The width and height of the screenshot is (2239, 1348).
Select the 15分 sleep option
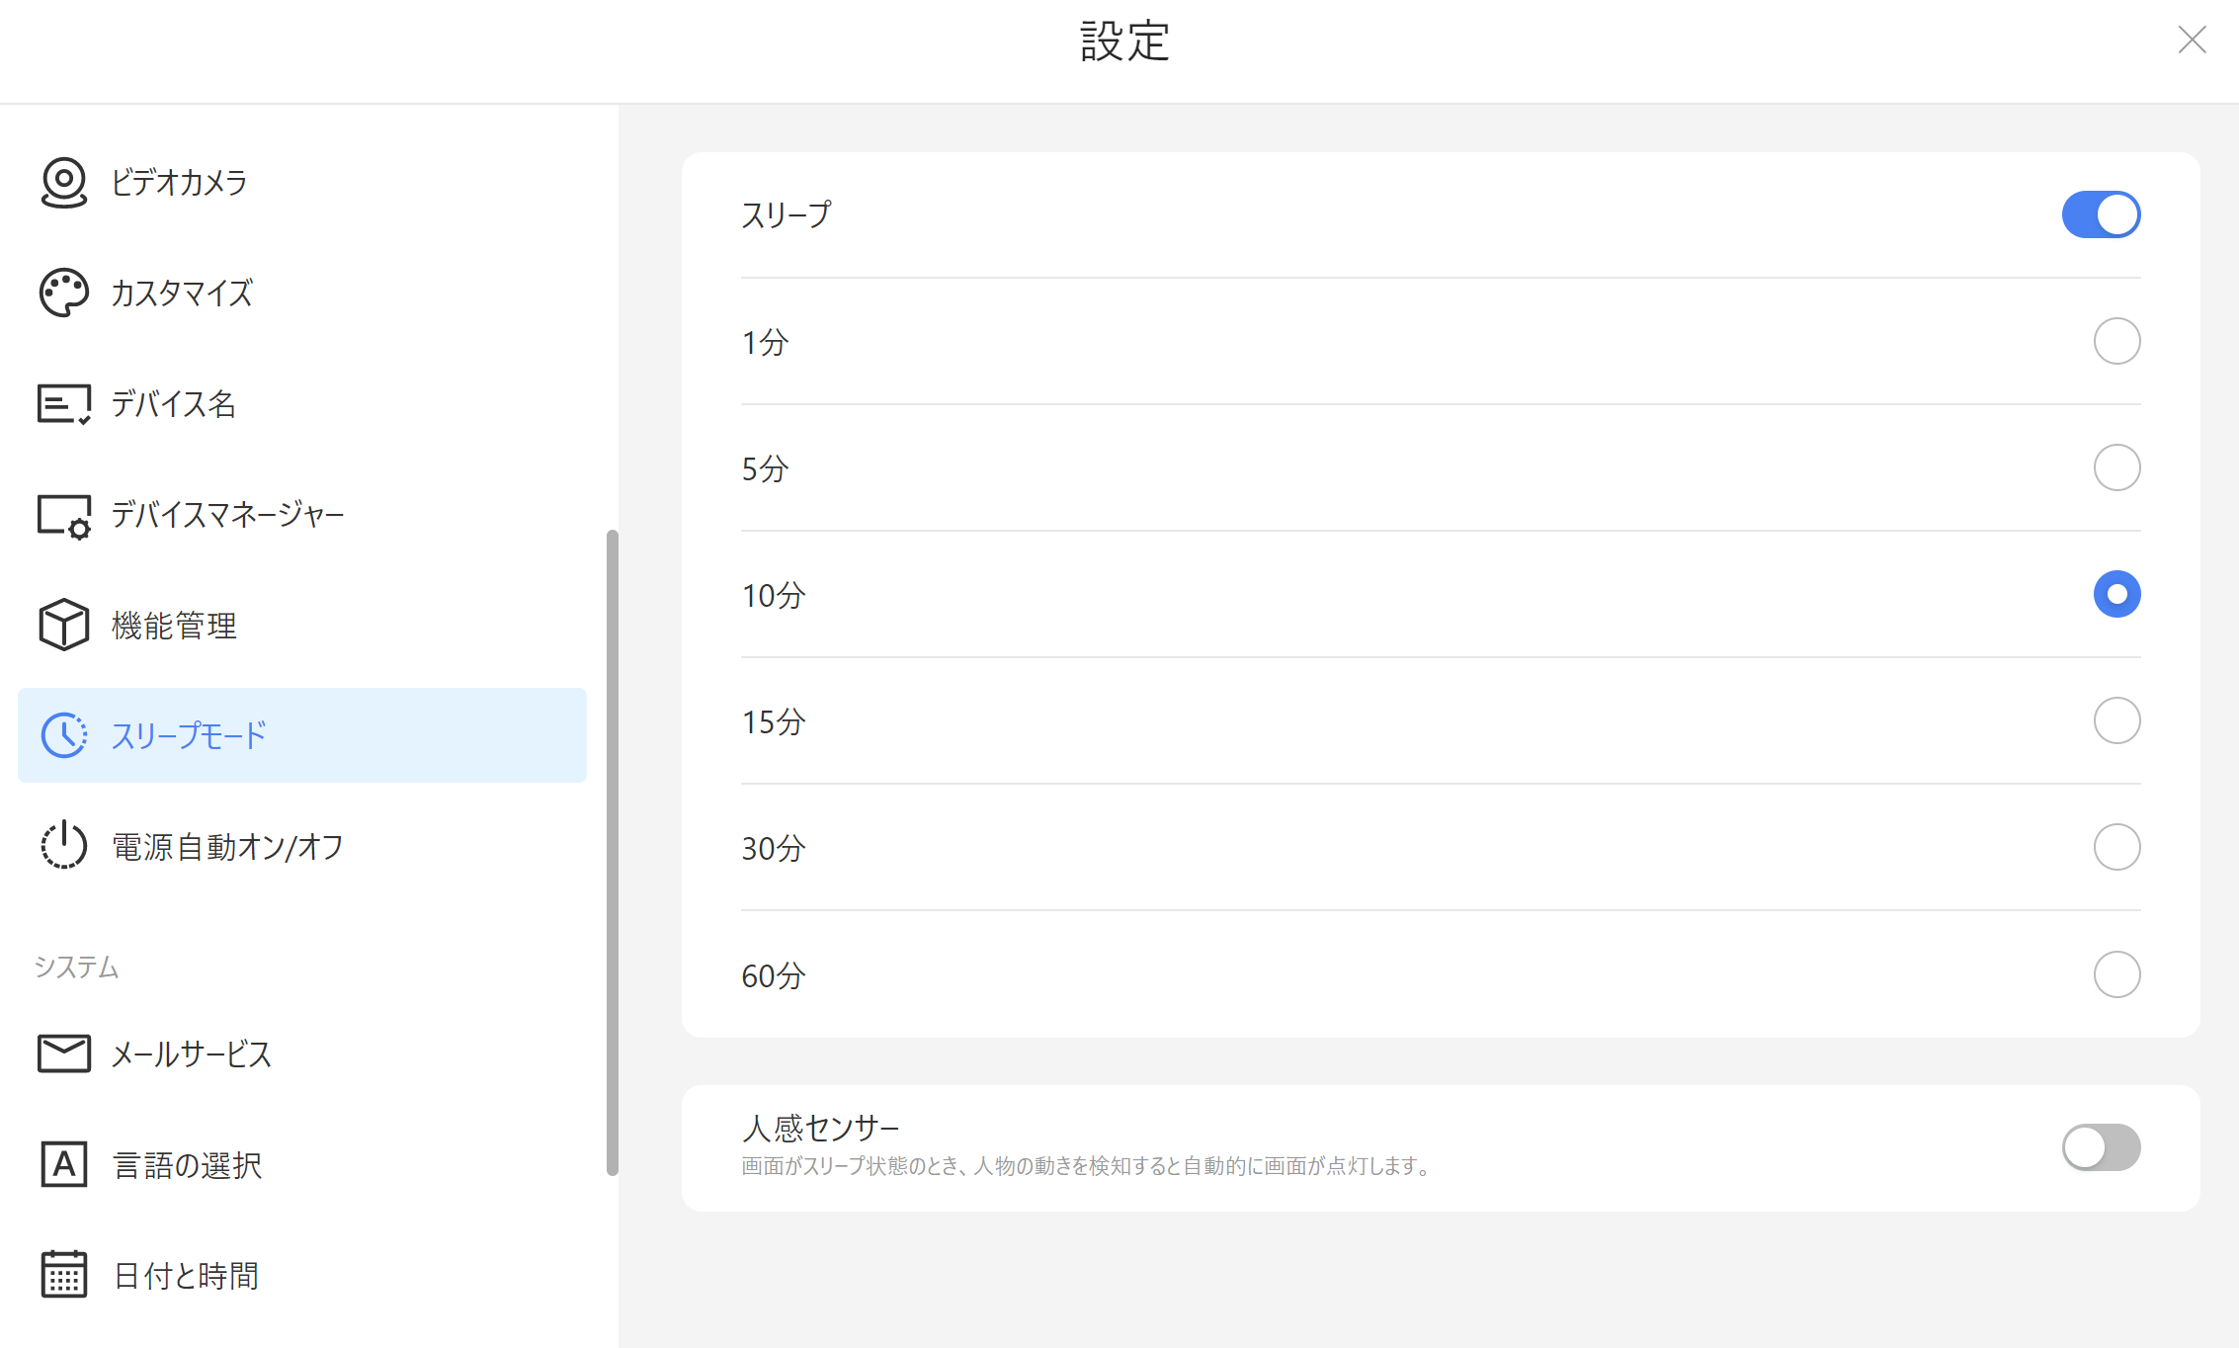(2116, 720)
